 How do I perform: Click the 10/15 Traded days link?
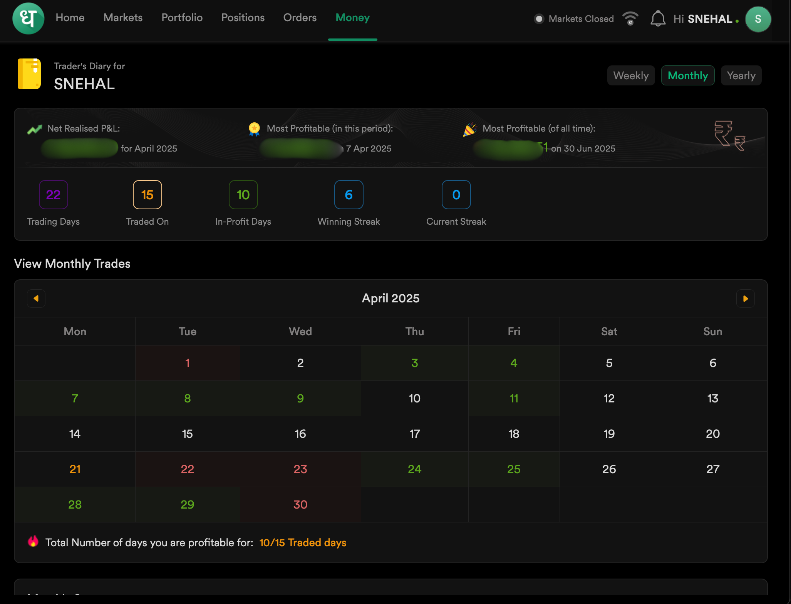click(x=303, y=542)
